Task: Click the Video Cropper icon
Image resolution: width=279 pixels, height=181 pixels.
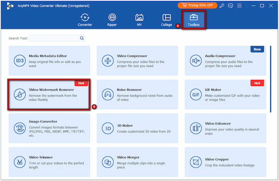Action: coord(196,162)
